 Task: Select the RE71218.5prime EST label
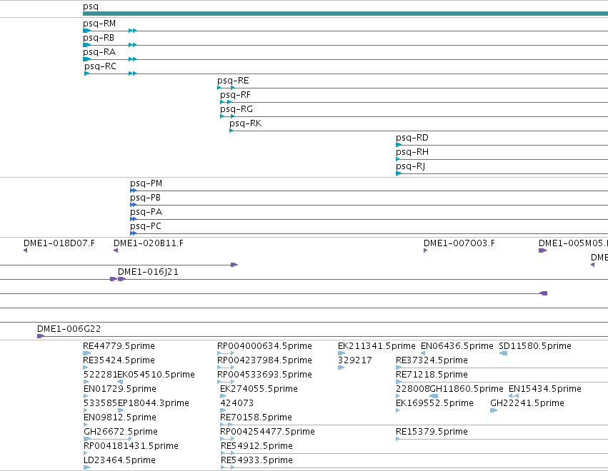(432, 375)
